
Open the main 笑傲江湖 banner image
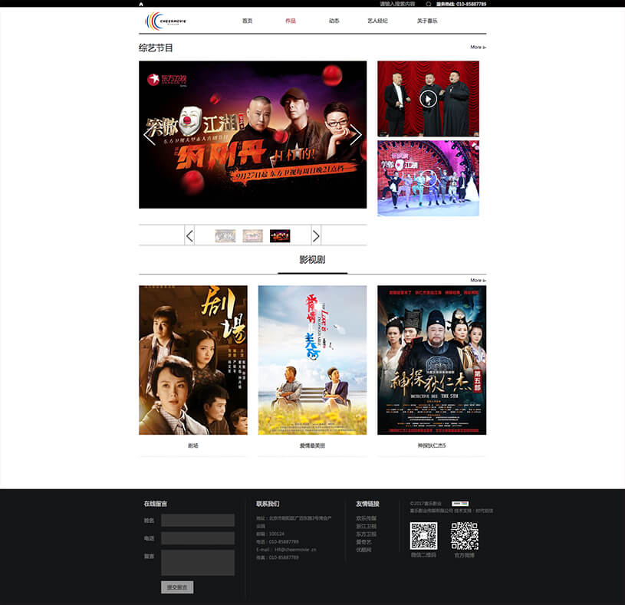[253, 135]
